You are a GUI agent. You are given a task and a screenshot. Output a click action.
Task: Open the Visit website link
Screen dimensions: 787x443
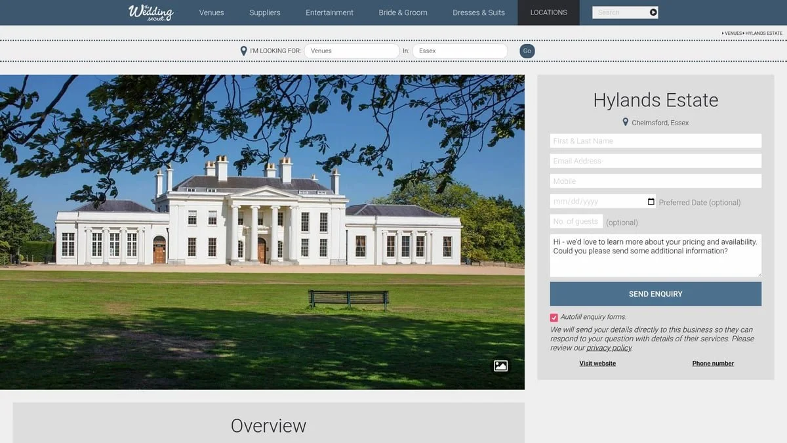pyautogui.click(x=597, y=363)
